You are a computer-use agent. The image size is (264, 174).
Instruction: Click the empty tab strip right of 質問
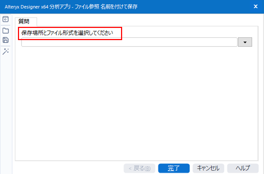144,21
